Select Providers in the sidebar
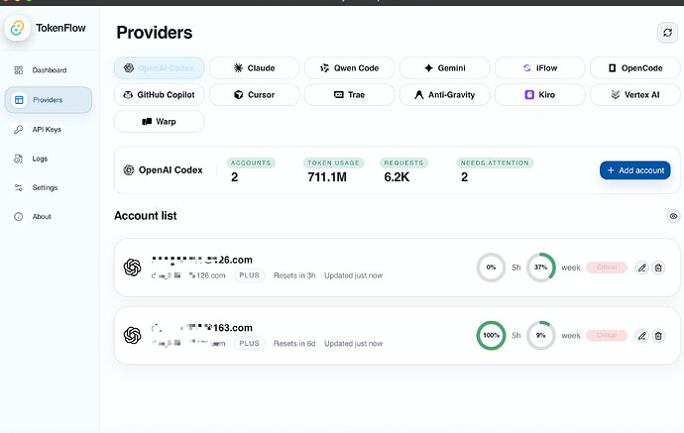The width and height of the screenshot is (684, 433). [49, 100]
